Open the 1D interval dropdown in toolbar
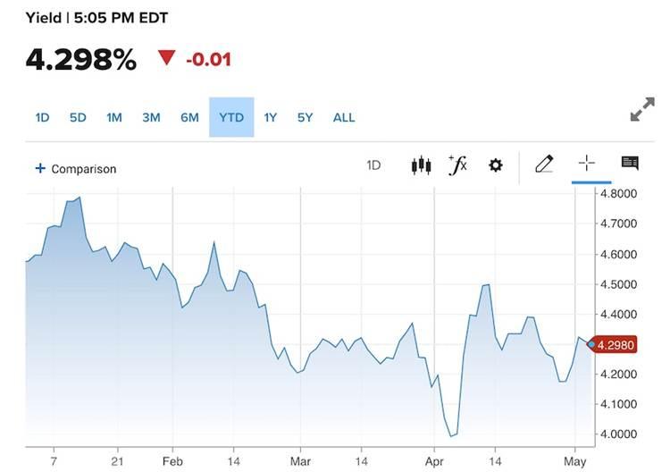Viewport: 670px width, 472px height. (x=373, y=165)
